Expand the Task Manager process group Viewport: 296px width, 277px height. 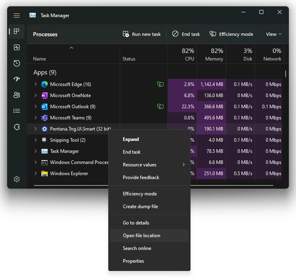coord(36,151)
